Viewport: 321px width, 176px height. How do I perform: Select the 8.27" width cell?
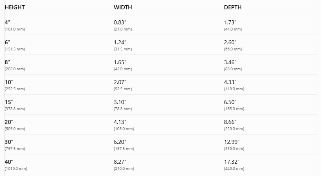pyautogui.click(x=120, y=162)
